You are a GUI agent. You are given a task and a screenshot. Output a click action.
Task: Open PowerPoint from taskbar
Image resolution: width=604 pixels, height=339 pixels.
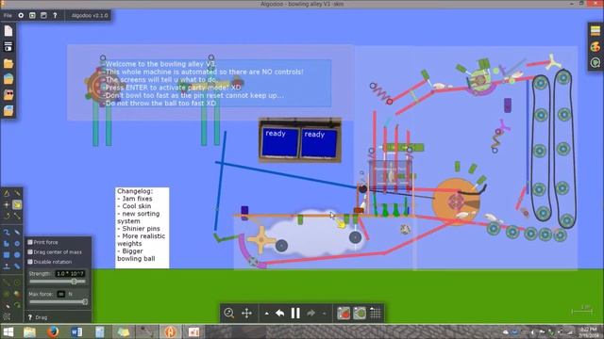point(193,332)
